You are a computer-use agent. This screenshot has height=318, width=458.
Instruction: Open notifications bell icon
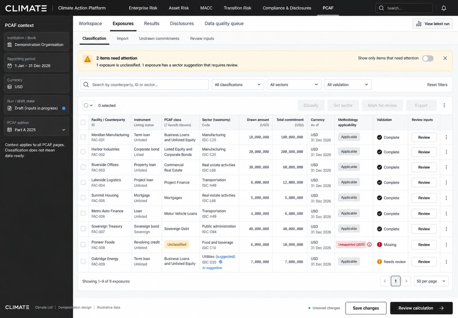click(444, 8)
